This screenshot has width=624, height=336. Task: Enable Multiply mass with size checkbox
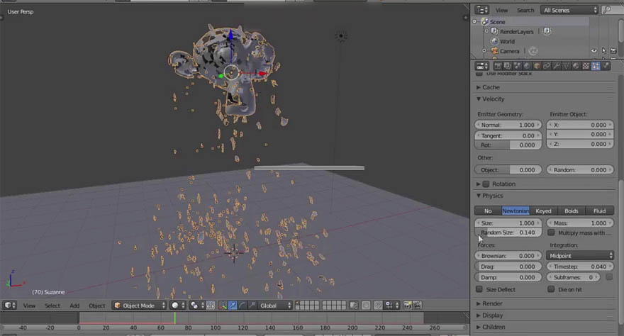pyautogui.click(x=551, y=233)
